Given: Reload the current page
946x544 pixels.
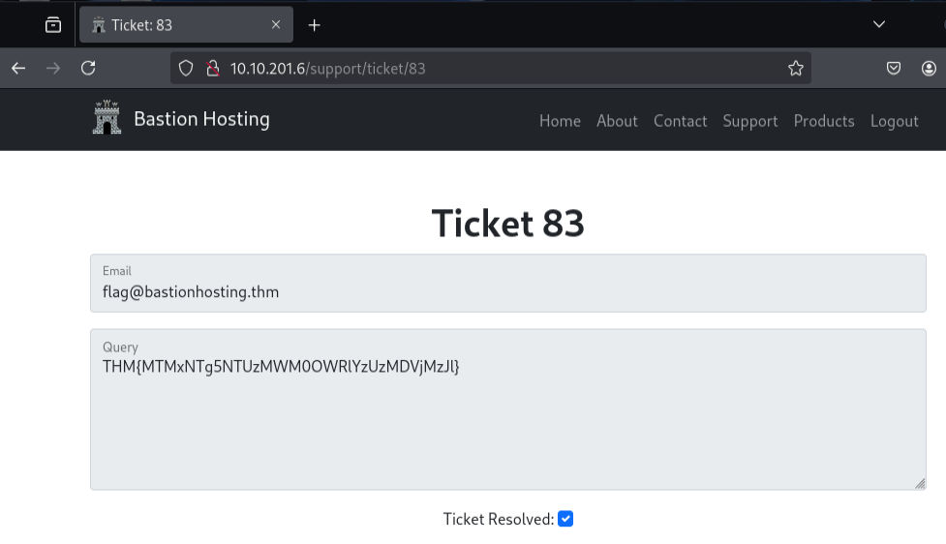Looking at the screenshot, I should pyautogui.click(x=89, y=68).
